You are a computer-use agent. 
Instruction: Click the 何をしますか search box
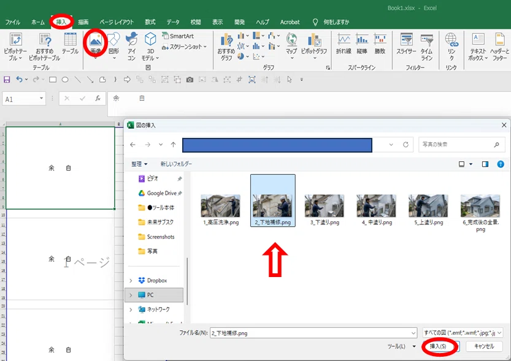[x=336, y=22]
